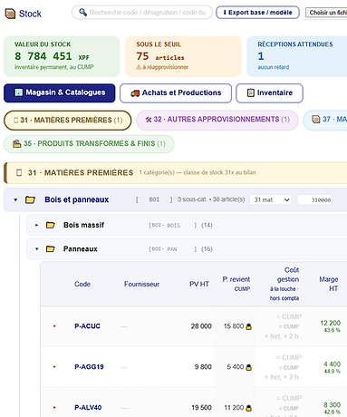Click the Panneaux folder icon
This screenshot has width=347, height=417.
51,249
